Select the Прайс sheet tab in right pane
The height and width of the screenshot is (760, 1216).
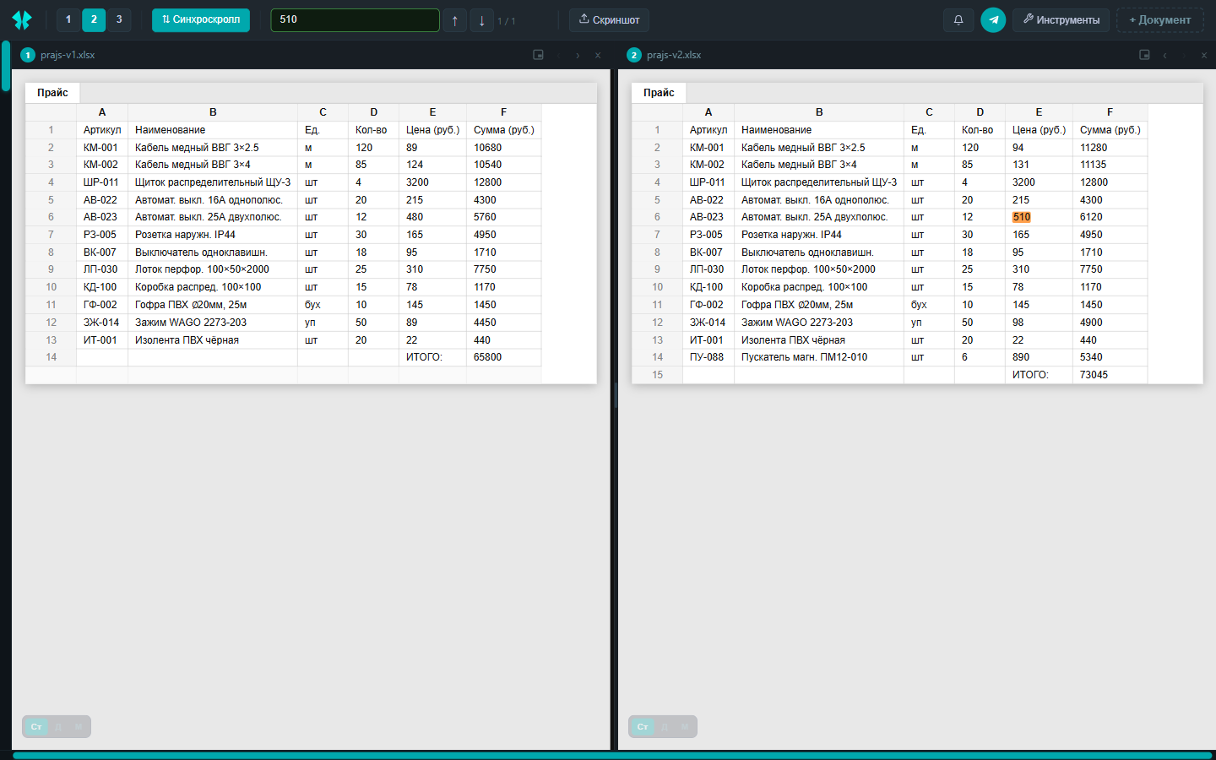tap(659, 93)
